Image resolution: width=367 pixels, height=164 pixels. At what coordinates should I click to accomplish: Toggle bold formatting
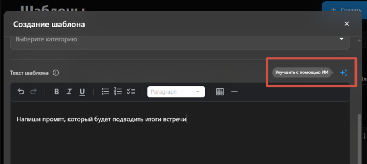[x=56, y=92]
